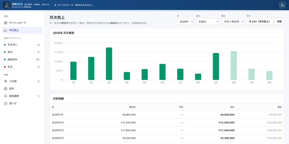Click the trash can icon for ごみ箱
Screen dimensions: 289x144
tap(5, 81)
